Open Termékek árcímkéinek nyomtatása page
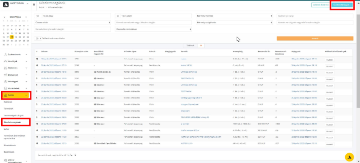This screenshot has width=360, height=163. (x=14, y=137)
